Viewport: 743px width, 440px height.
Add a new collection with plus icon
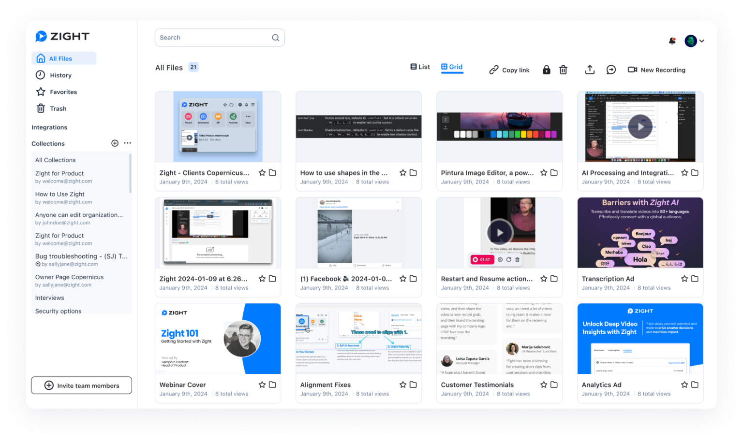coord(115,143)
